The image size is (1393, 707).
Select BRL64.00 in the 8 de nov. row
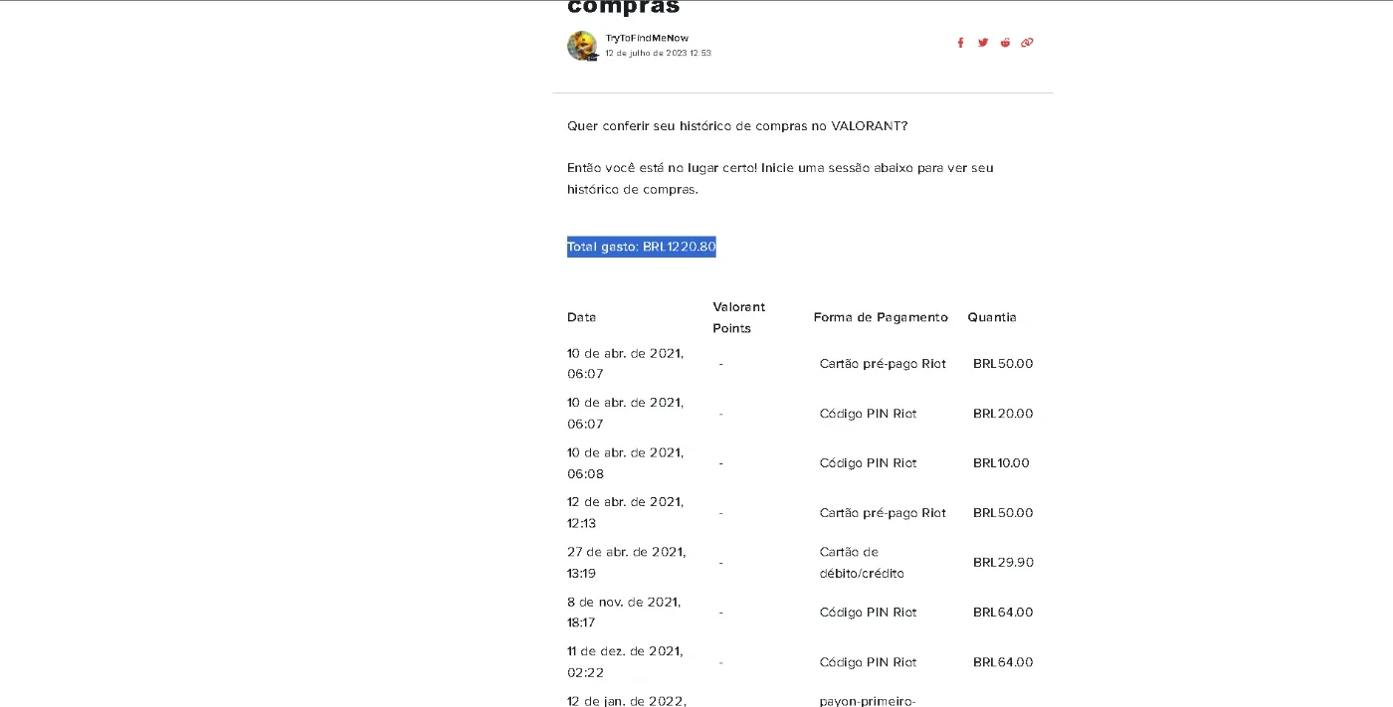[x=1003, y=613]
